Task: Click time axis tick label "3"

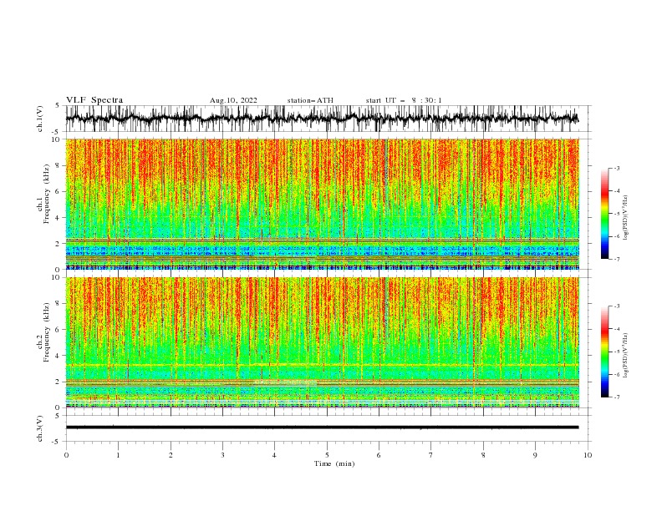Action: point(222,455)
